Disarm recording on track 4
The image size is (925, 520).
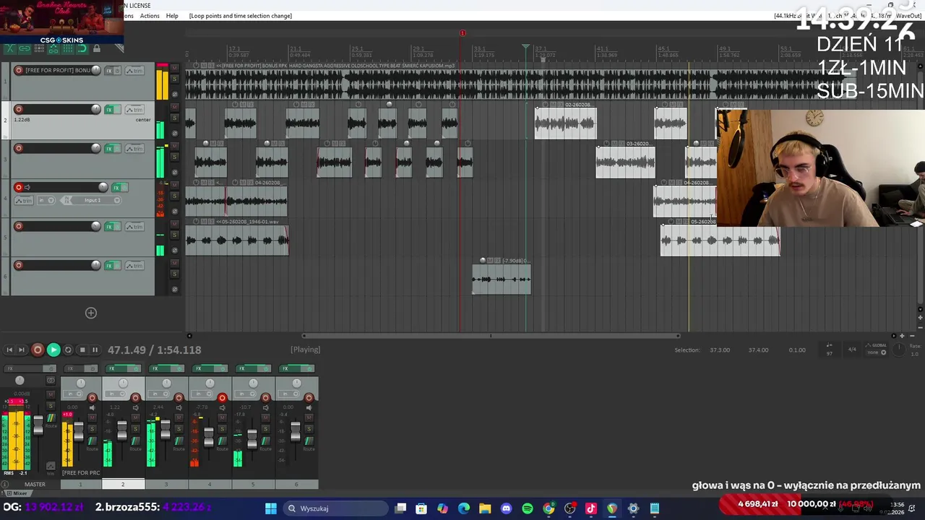click(x=19, y=187)
